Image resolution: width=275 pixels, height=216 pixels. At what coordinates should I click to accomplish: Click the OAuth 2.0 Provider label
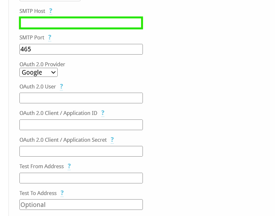[42, 64]
